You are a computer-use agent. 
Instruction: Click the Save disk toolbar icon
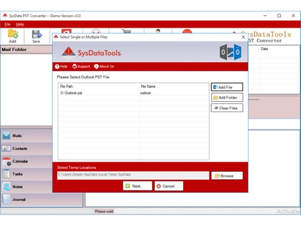(36, 36)
